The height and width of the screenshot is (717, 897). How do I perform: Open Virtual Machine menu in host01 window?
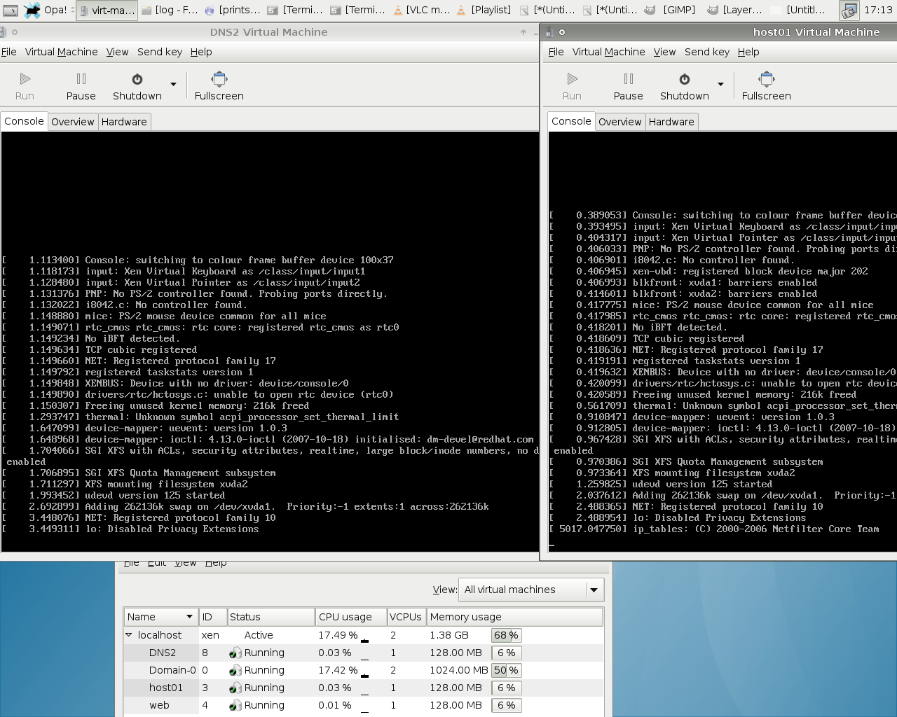point(608,52)
